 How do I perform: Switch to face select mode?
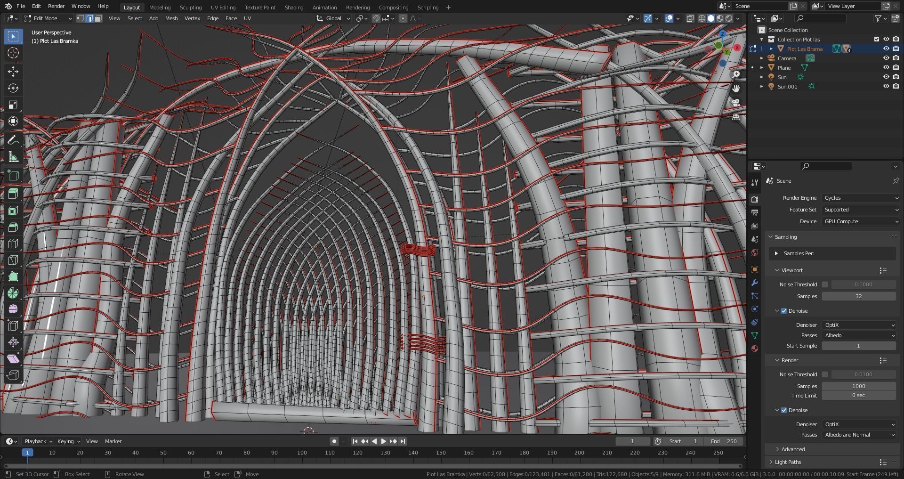click(98, 18)
